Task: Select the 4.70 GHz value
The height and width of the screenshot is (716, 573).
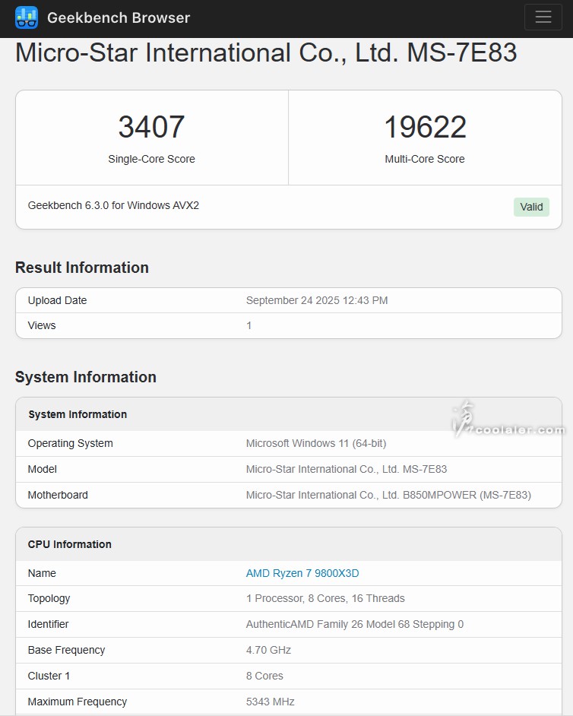Action: tap(268, 650)
